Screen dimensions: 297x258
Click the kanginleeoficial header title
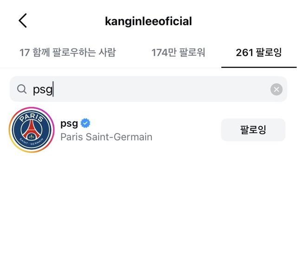click(148, 21)
